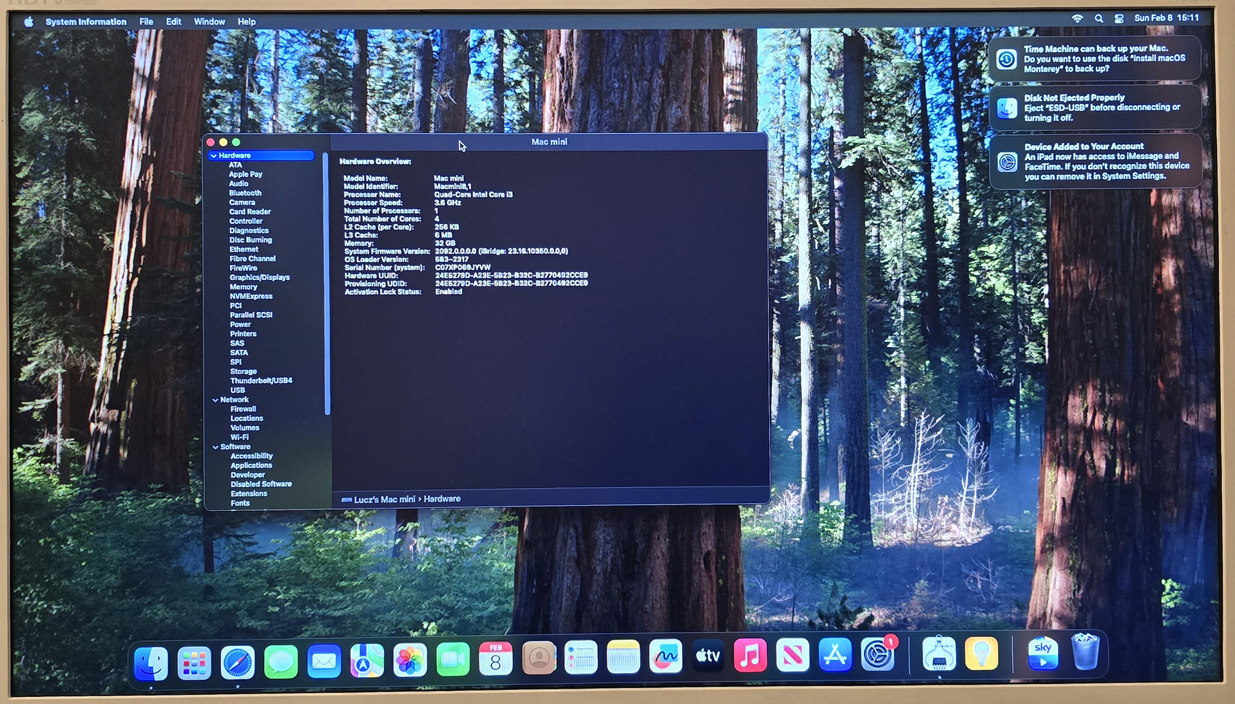Select USB in the sidebar

238,390
